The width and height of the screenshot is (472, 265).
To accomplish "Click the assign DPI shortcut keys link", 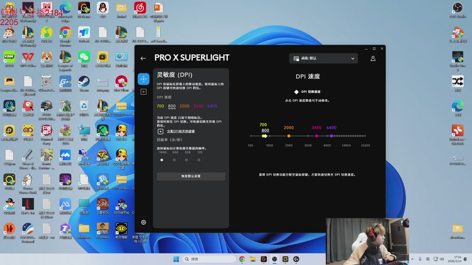I will point(181,131).
